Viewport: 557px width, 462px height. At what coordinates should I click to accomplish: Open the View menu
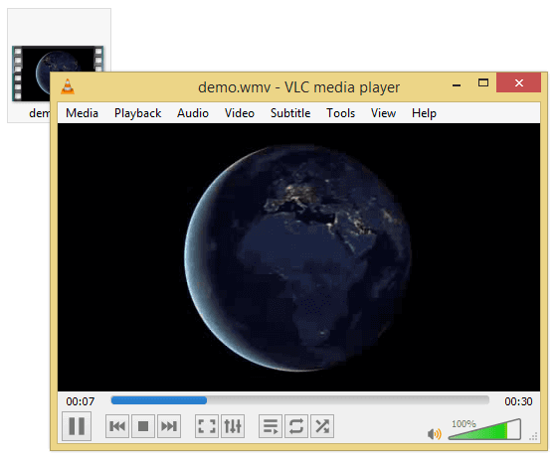tap(383, 113)
